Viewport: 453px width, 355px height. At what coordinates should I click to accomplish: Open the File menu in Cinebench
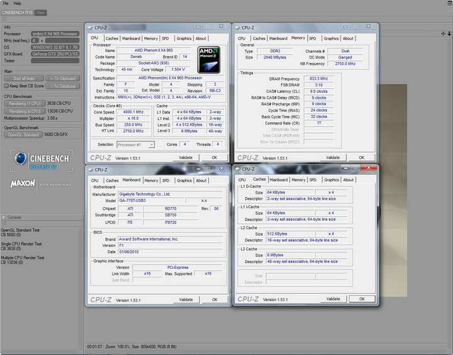(6, 4)
